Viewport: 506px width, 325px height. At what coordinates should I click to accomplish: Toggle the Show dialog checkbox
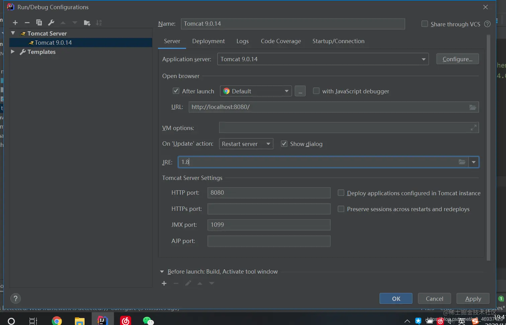click(x=284, y=144)
